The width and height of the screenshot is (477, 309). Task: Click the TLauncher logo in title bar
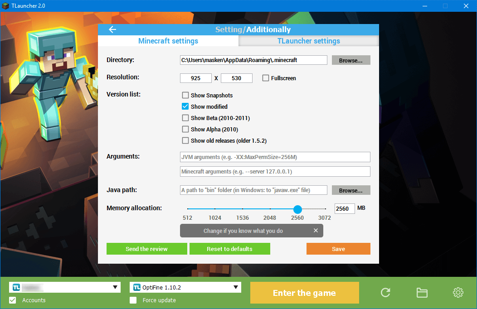tap(6, 5)
